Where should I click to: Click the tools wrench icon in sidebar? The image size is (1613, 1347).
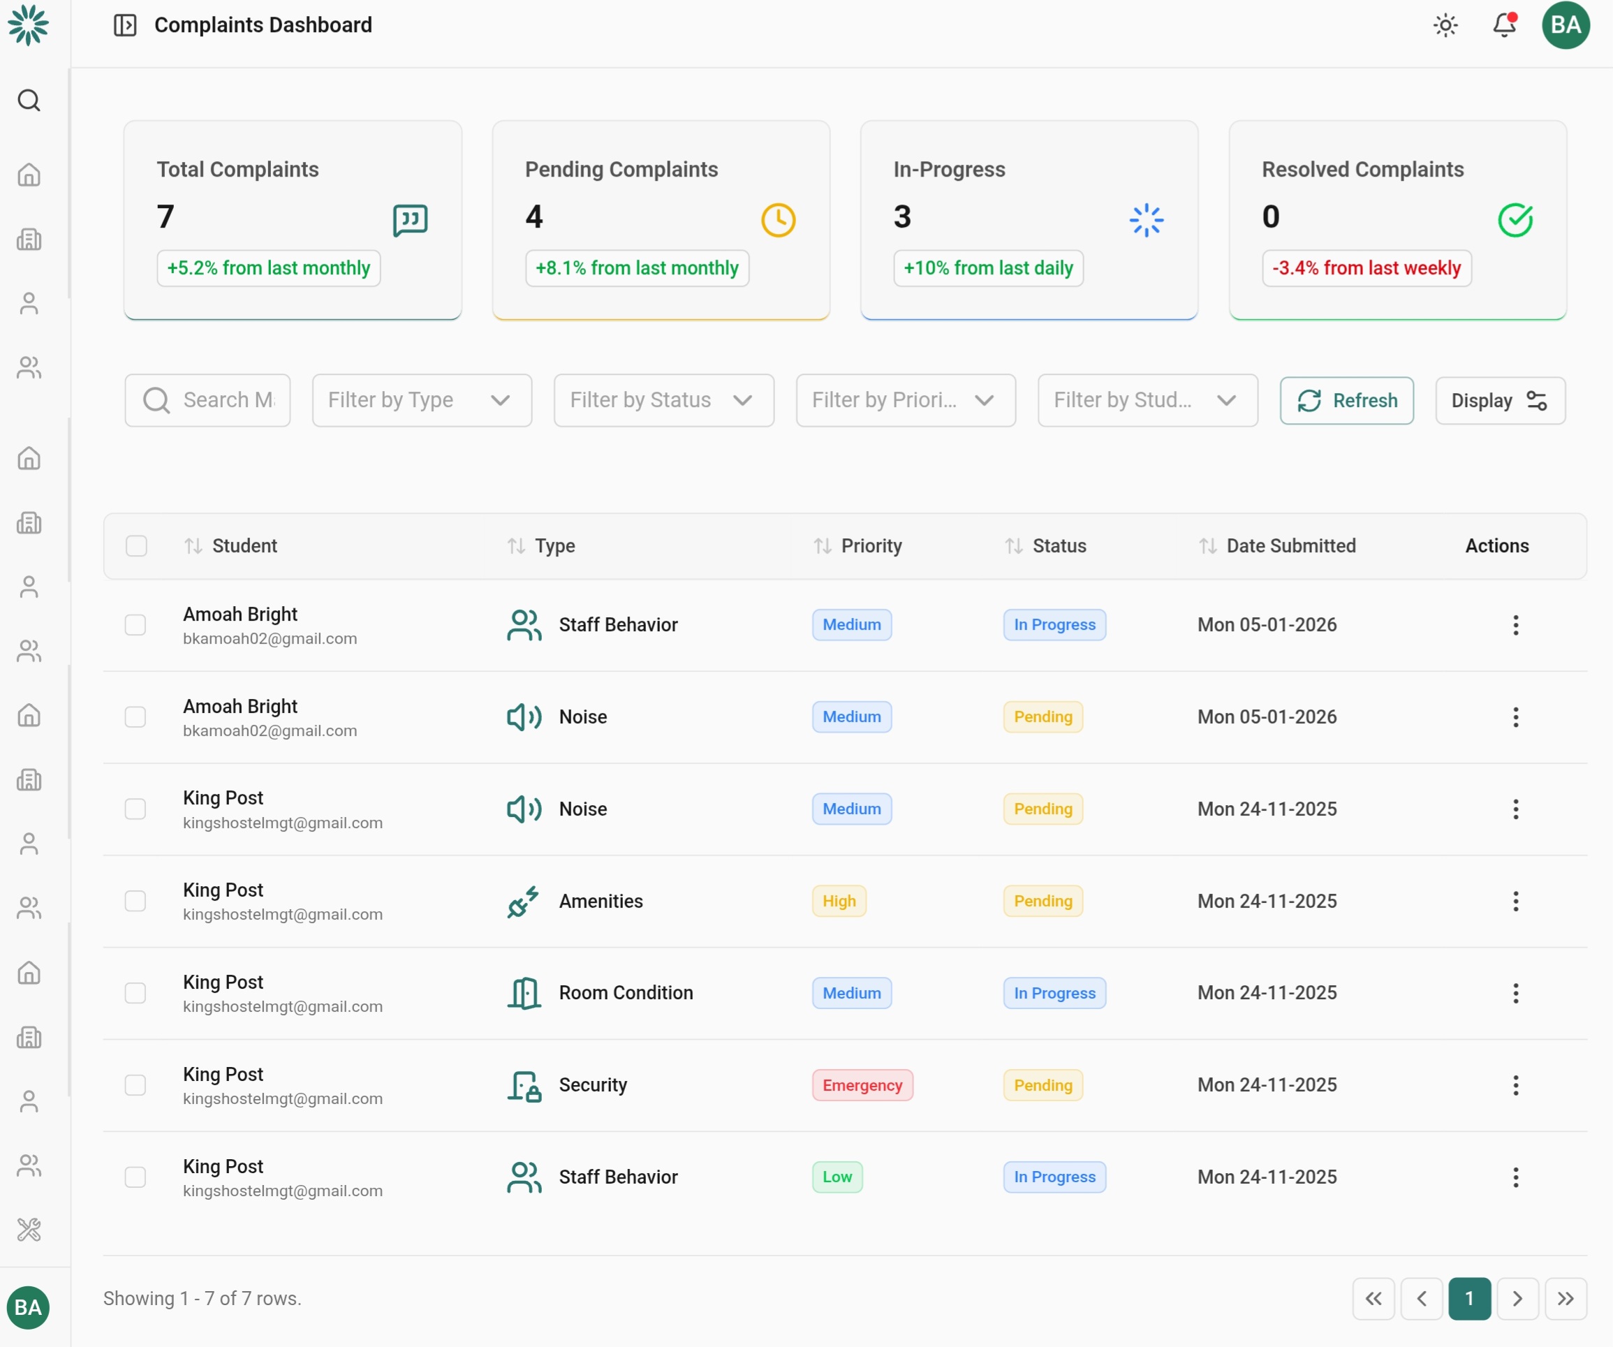pyautogui.click(x=29, y=1230)
